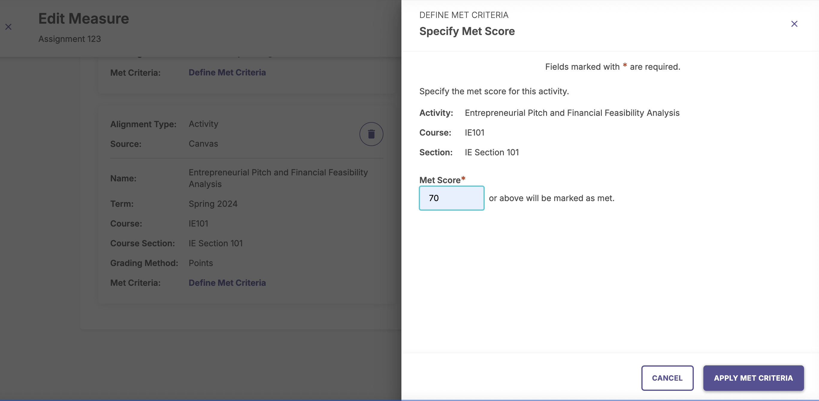This screenshot has height=401, width=819.
Task: Close the Edit Measure page
Action: (x=8, y=27)
